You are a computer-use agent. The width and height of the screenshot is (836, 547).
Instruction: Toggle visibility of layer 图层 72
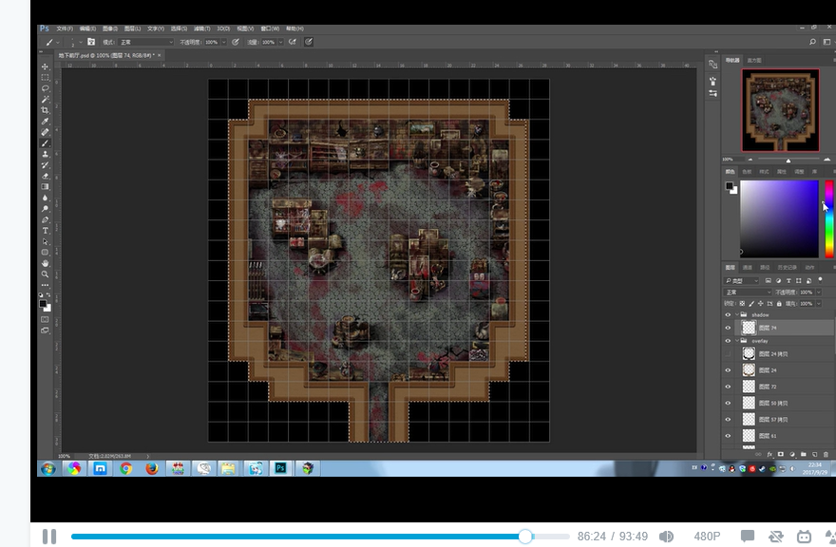(x=728, y=387)
